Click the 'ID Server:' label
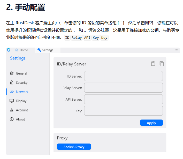183x159 pixels. click(75, 76)
